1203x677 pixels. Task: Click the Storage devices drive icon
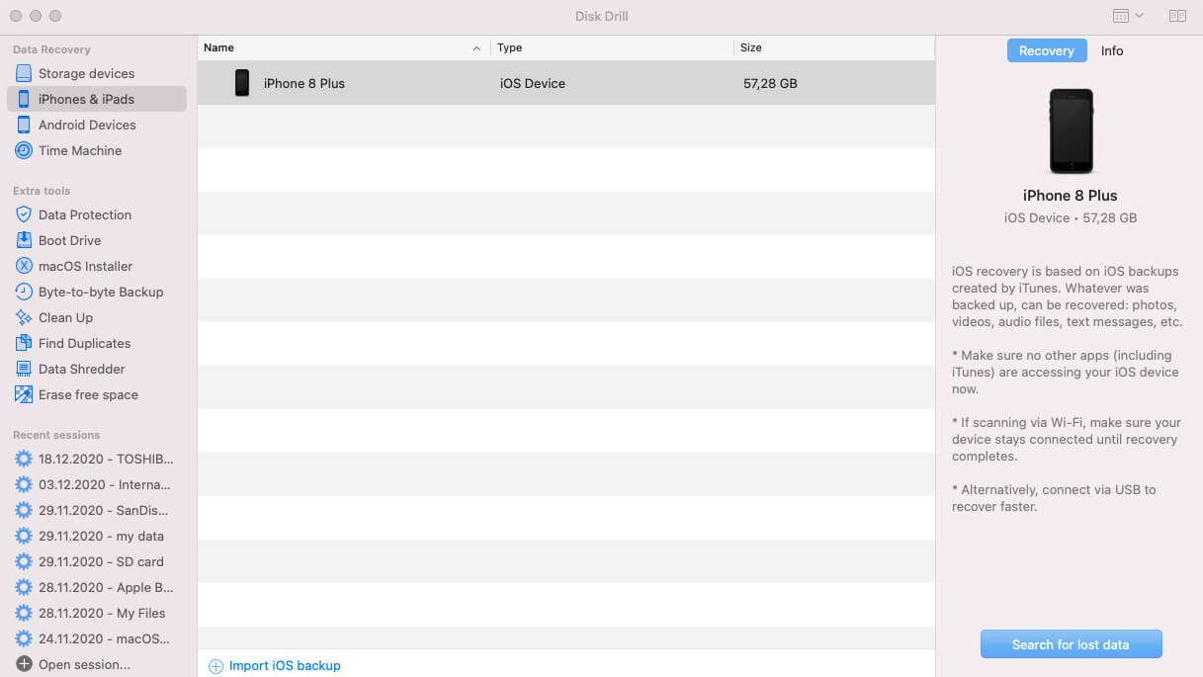pos(24,73)
